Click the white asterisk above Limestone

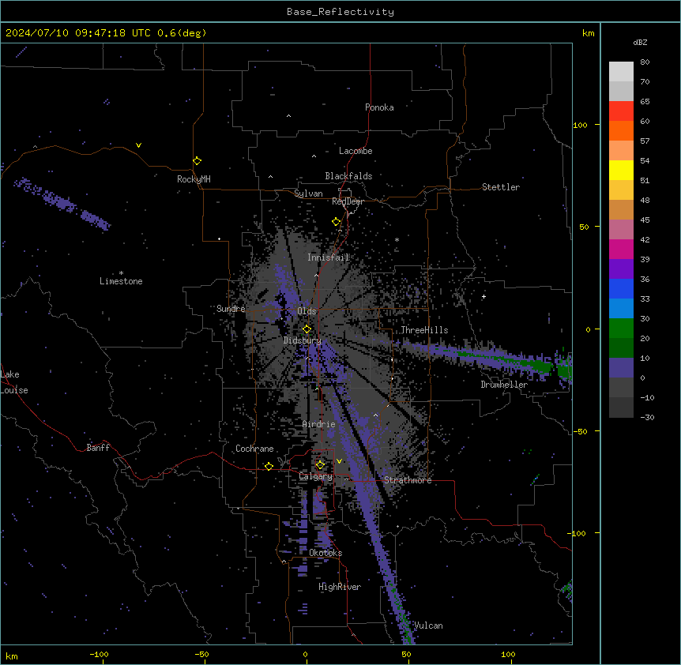(x=121, y=273)
